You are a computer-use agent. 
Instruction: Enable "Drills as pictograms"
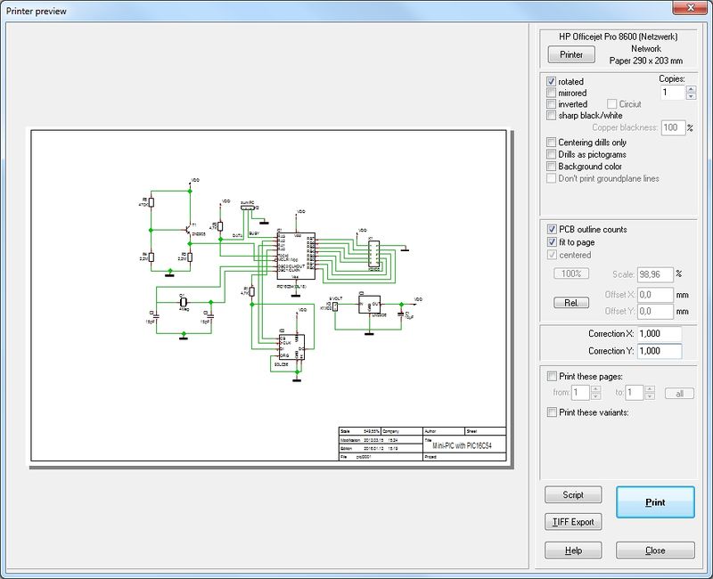click(552, 153)
